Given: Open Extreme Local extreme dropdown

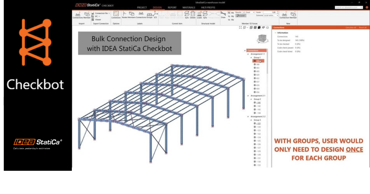Looking at the screenshot, I should click(271, 15).
